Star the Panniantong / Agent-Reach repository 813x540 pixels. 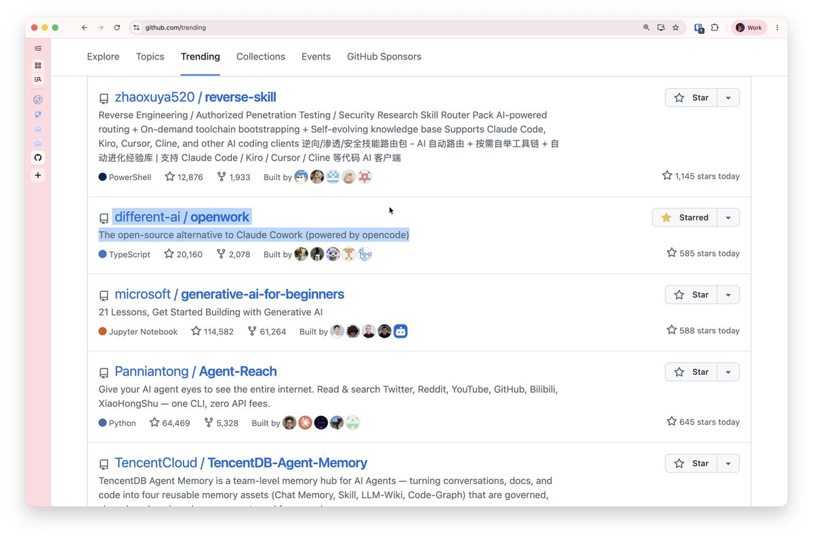point(691,372)
